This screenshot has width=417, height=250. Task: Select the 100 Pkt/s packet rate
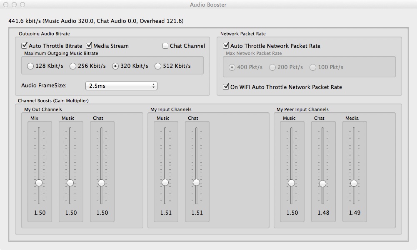click(x=313, y=67)
